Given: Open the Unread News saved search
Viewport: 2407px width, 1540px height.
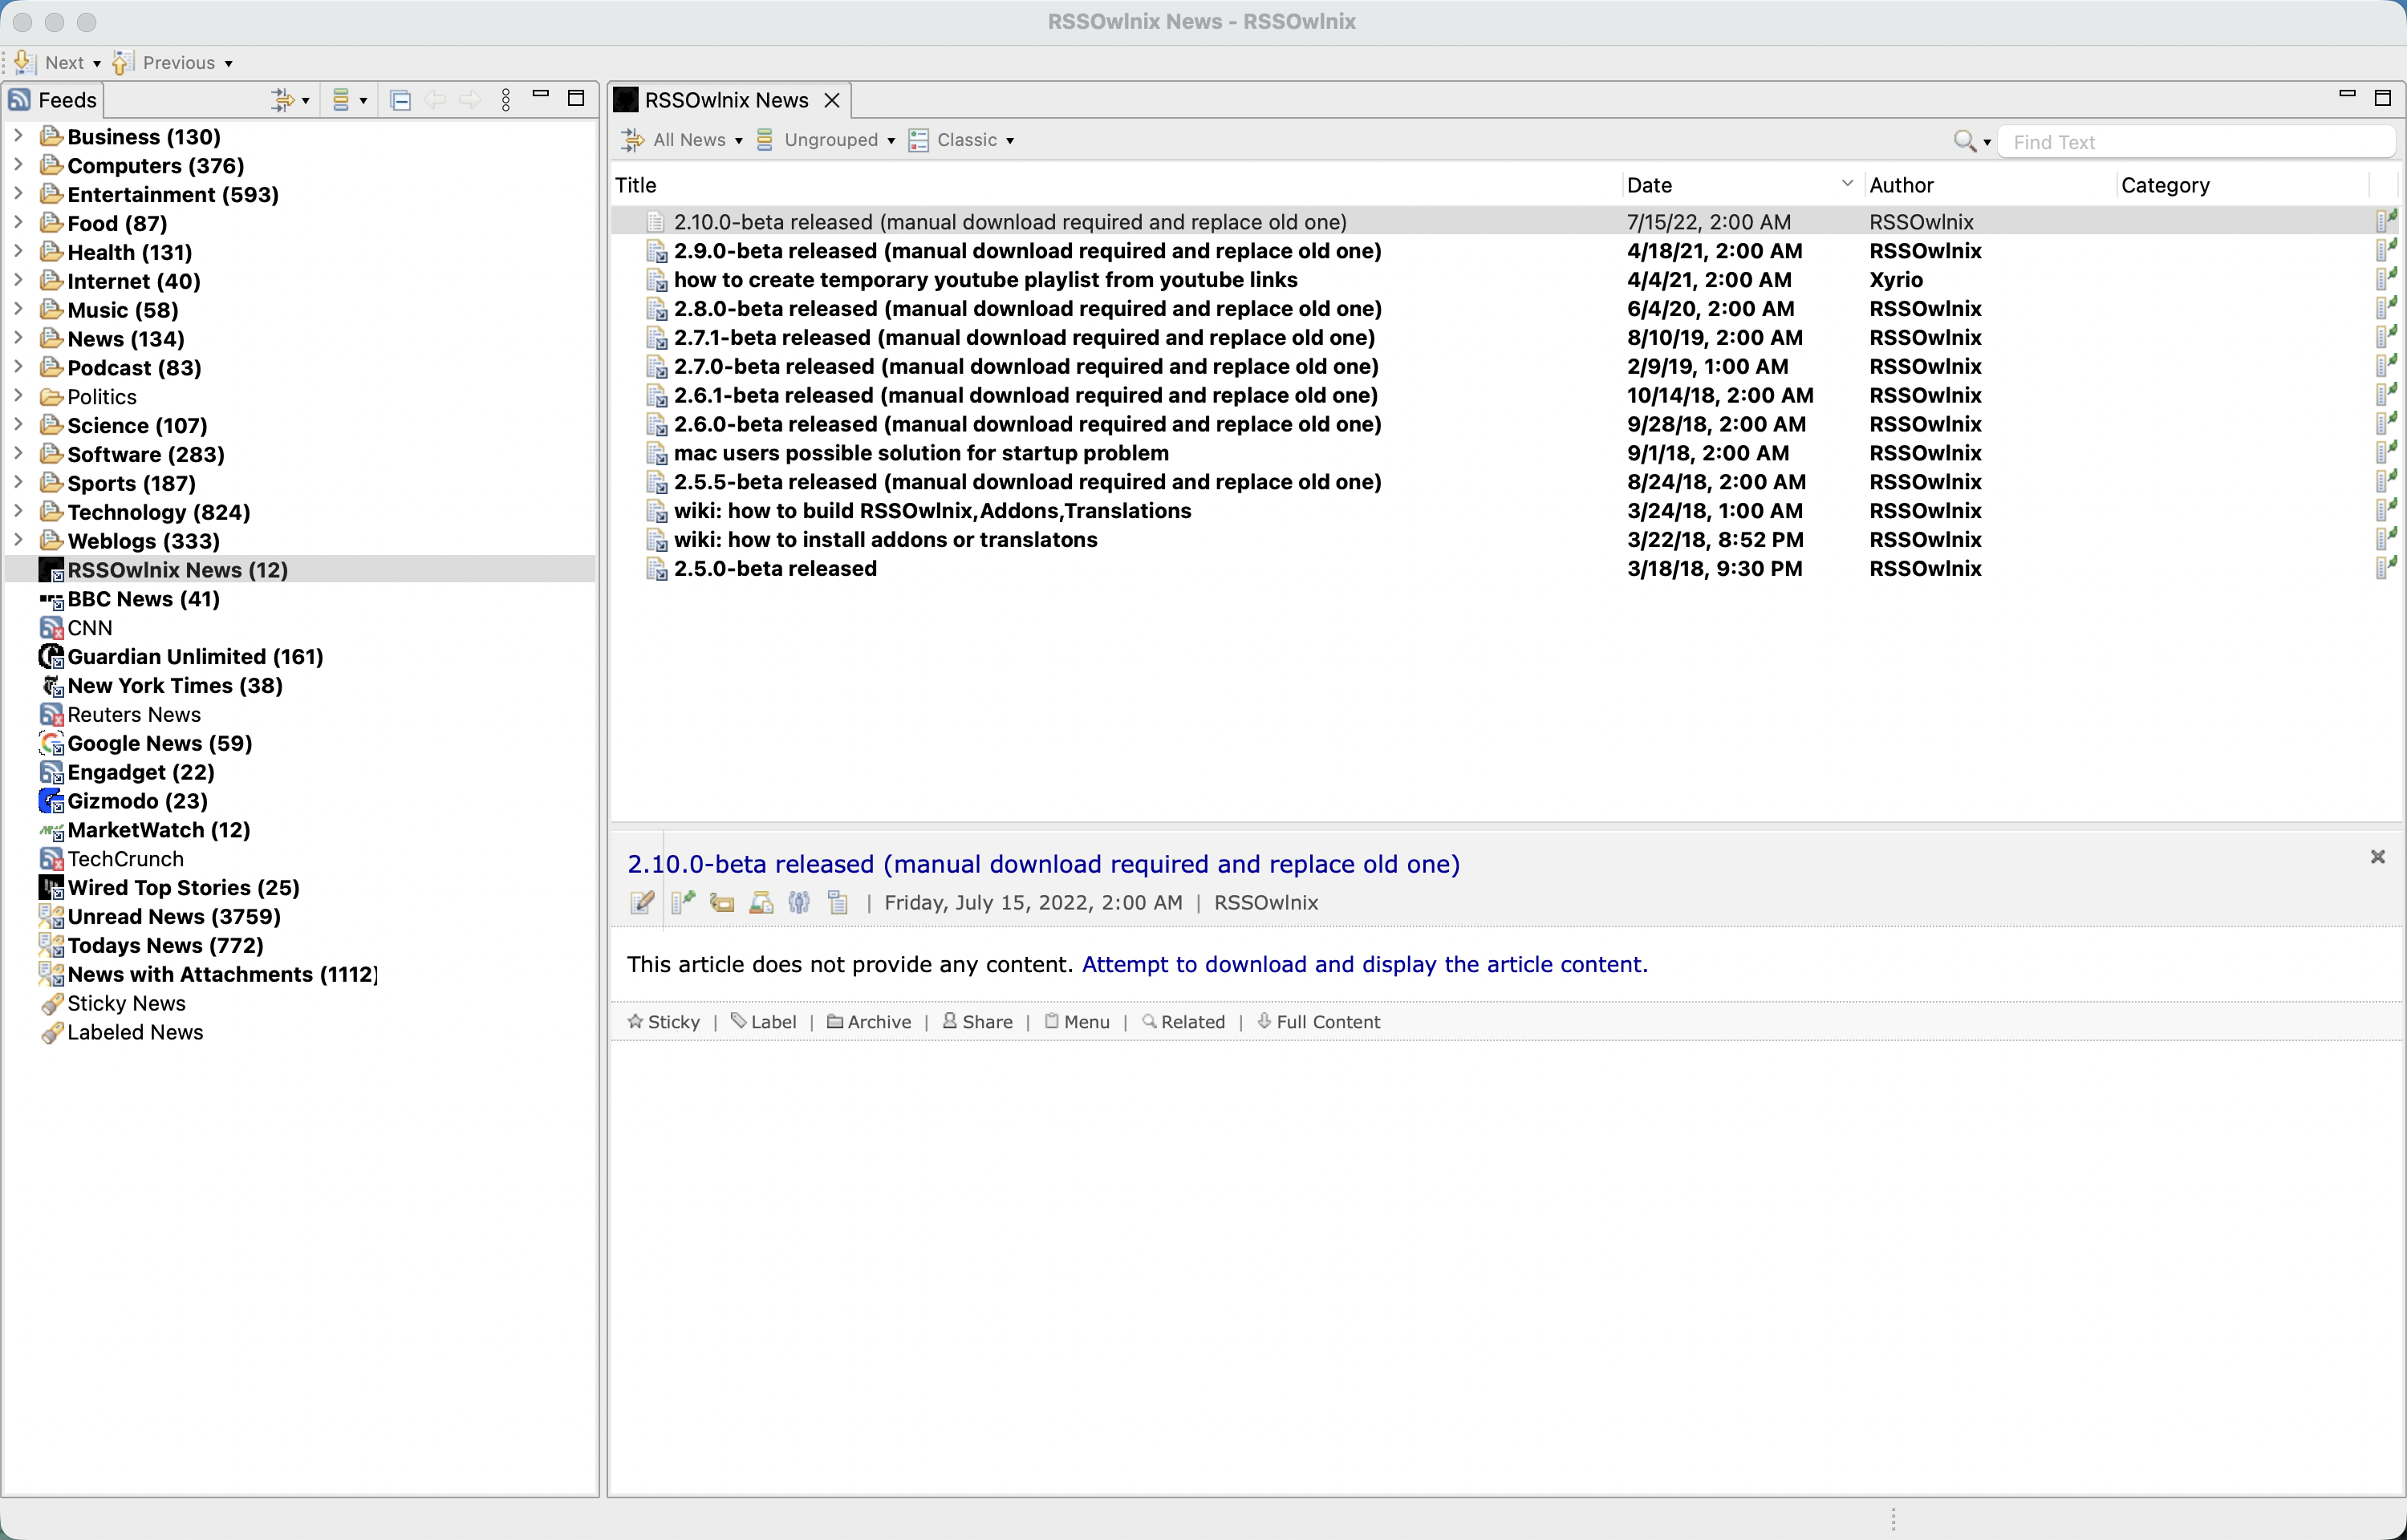Looking at the screenshot, I should click(173, 916).
